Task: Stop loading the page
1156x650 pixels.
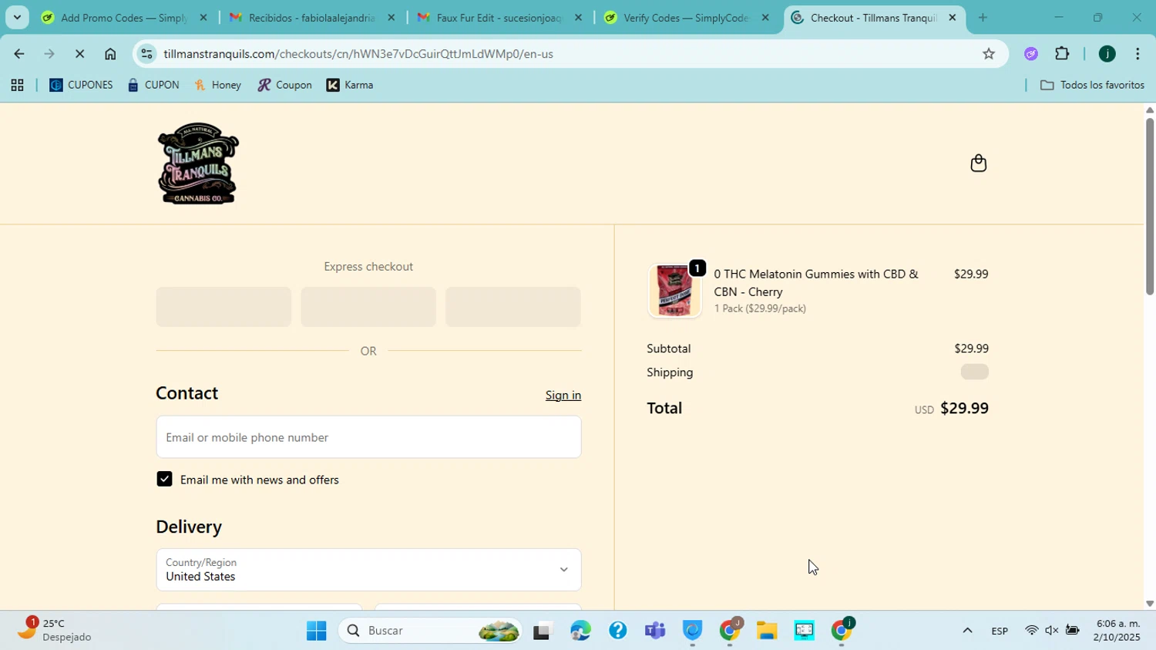Action: (79, 54)
